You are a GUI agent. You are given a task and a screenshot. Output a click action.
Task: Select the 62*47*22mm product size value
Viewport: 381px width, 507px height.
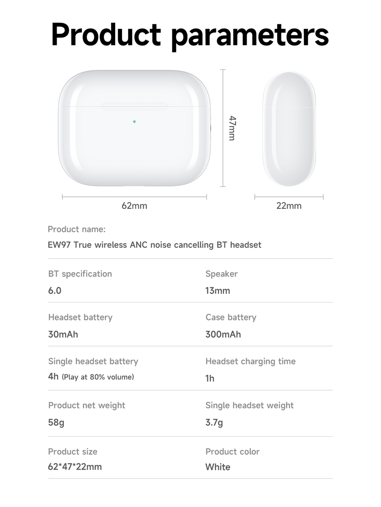point(75,467)
